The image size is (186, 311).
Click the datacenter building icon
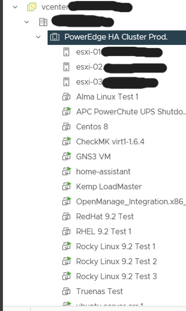coord(43,22)
